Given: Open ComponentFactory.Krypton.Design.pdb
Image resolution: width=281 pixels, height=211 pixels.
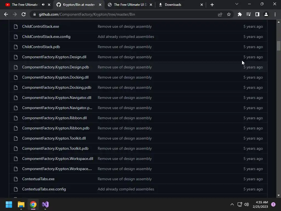Looking at the screenshot, I should click(55, 67).
